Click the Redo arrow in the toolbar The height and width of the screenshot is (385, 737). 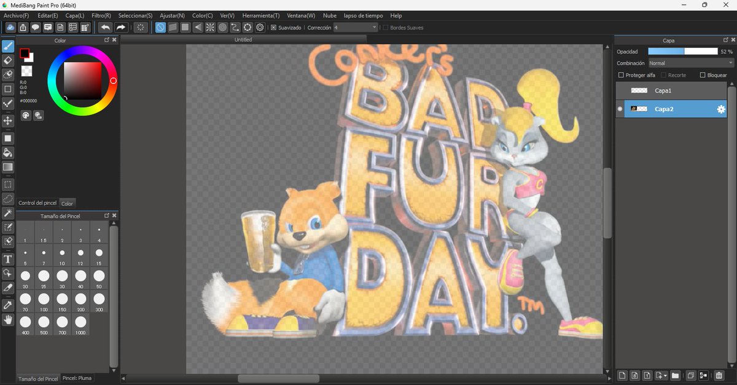click(121, 28)
